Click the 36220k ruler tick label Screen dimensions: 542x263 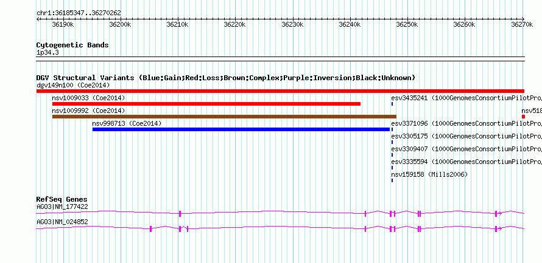[234, 24]
